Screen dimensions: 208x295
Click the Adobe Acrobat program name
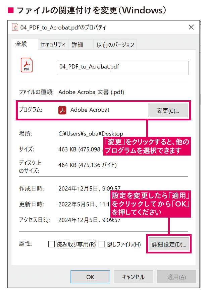pos(90,110)
